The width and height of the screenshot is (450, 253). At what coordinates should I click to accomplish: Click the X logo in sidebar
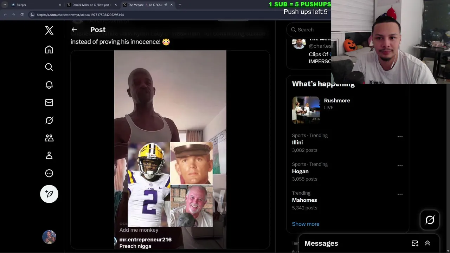click(x=49, y=30)
